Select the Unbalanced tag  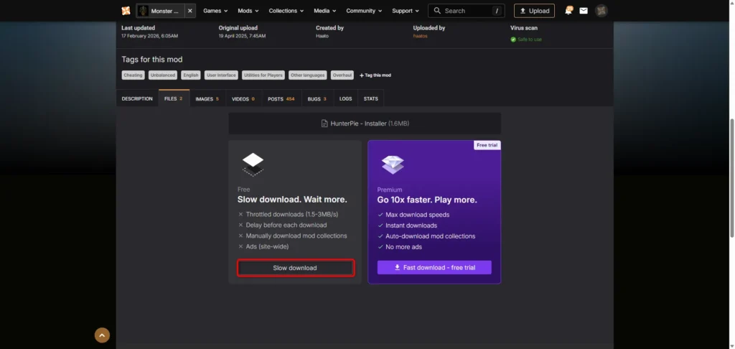pyautogui.click(x=163, y=75)
